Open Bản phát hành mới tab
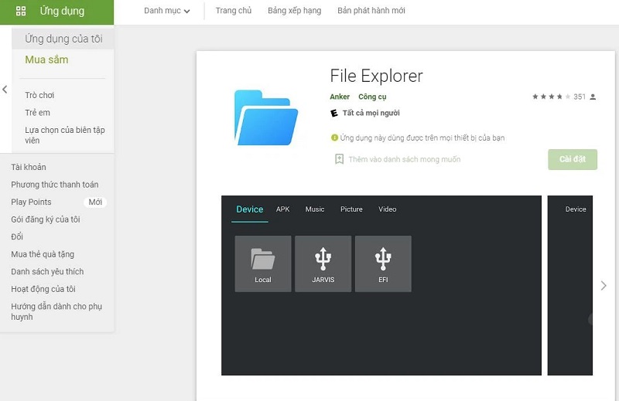The image size is (619, 401). pos(371,11)
